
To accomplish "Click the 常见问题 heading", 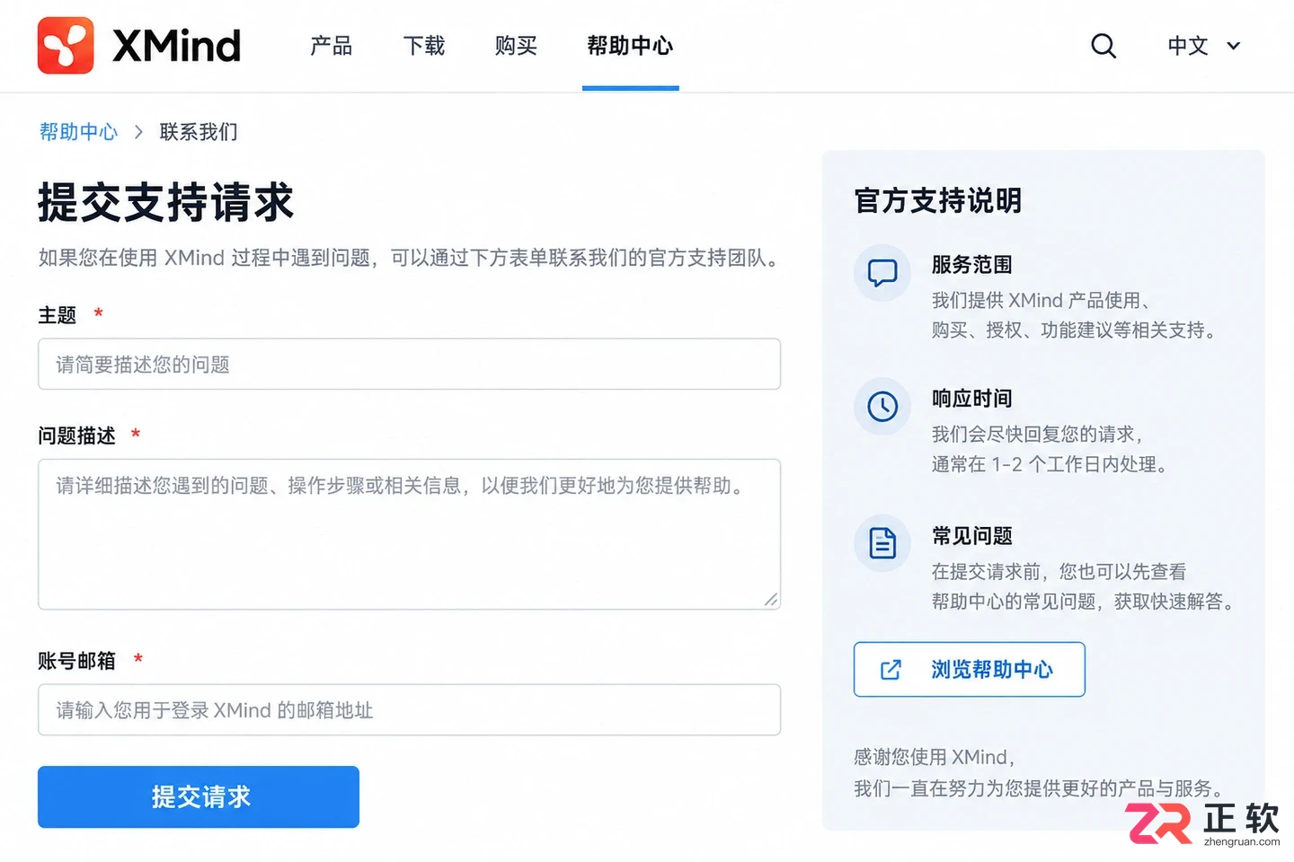I will [x=972, y=536].
